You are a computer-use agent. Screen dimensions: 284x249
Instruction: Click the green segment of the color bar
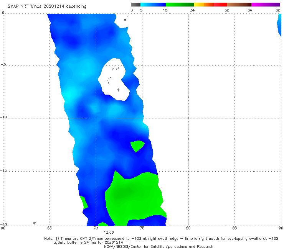point(180,5)
